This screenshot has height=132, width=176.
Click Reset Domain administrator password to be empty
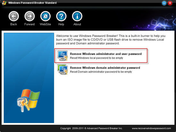101,72
